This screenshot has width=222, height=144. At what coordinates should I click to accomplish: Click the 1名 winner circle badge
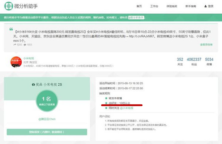[47, 101]
